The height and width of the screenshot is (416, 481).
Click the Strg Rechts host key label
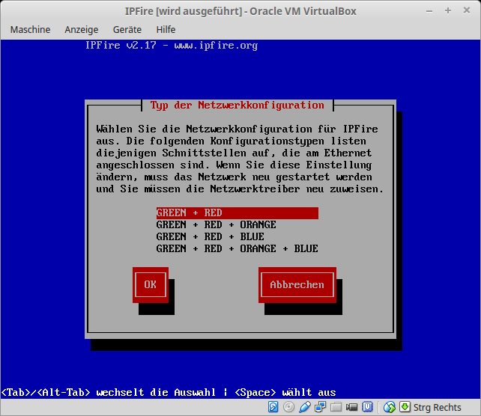(x=437, y=408)
